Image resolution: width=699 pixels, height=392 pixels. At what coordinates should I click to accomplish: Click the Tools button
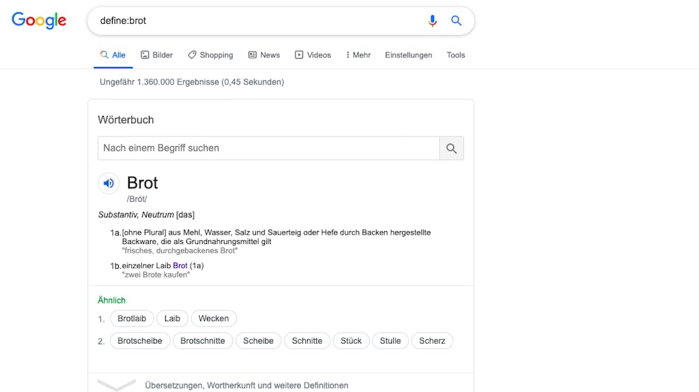(x=455, y=55)
